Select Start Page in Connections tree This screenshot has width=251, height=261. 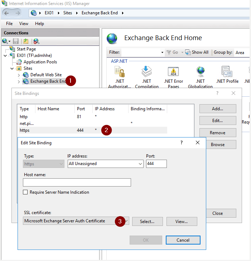[x=26, y=49]
